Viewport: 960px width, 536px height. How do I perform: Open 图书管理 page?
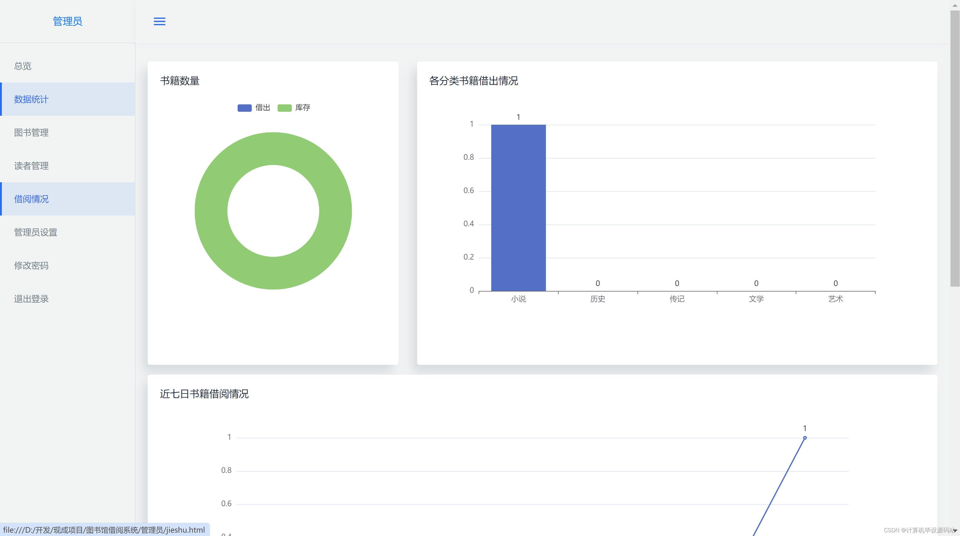click(x=31, y=132)
